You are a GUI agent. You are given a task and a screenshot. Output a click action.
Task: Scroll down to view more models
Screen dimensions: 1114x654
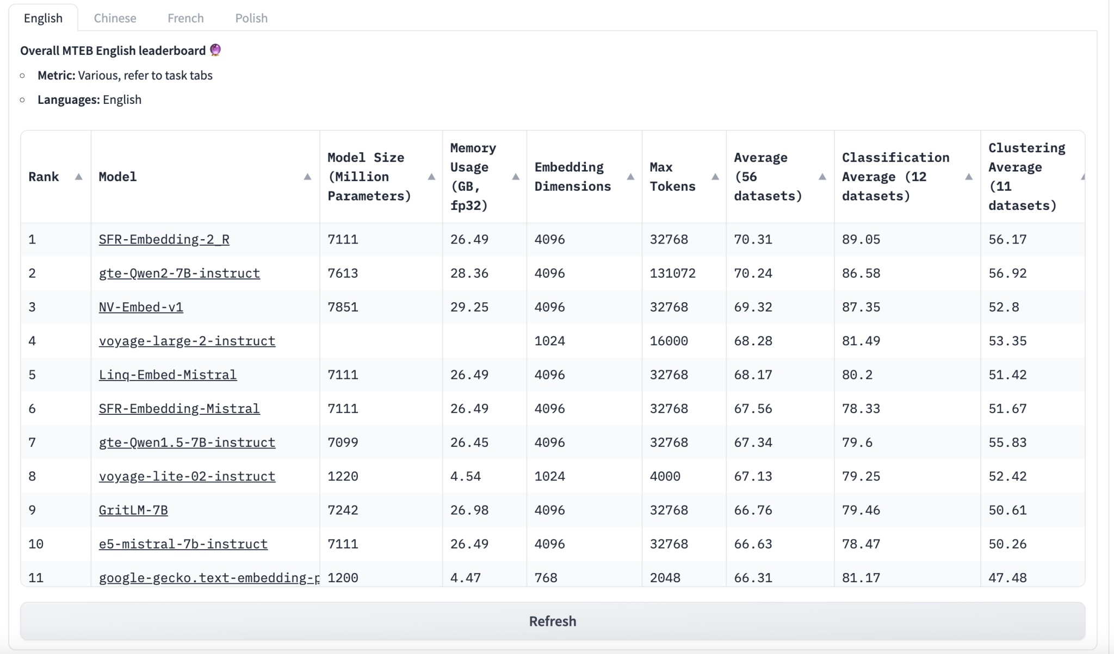(552, 620)
